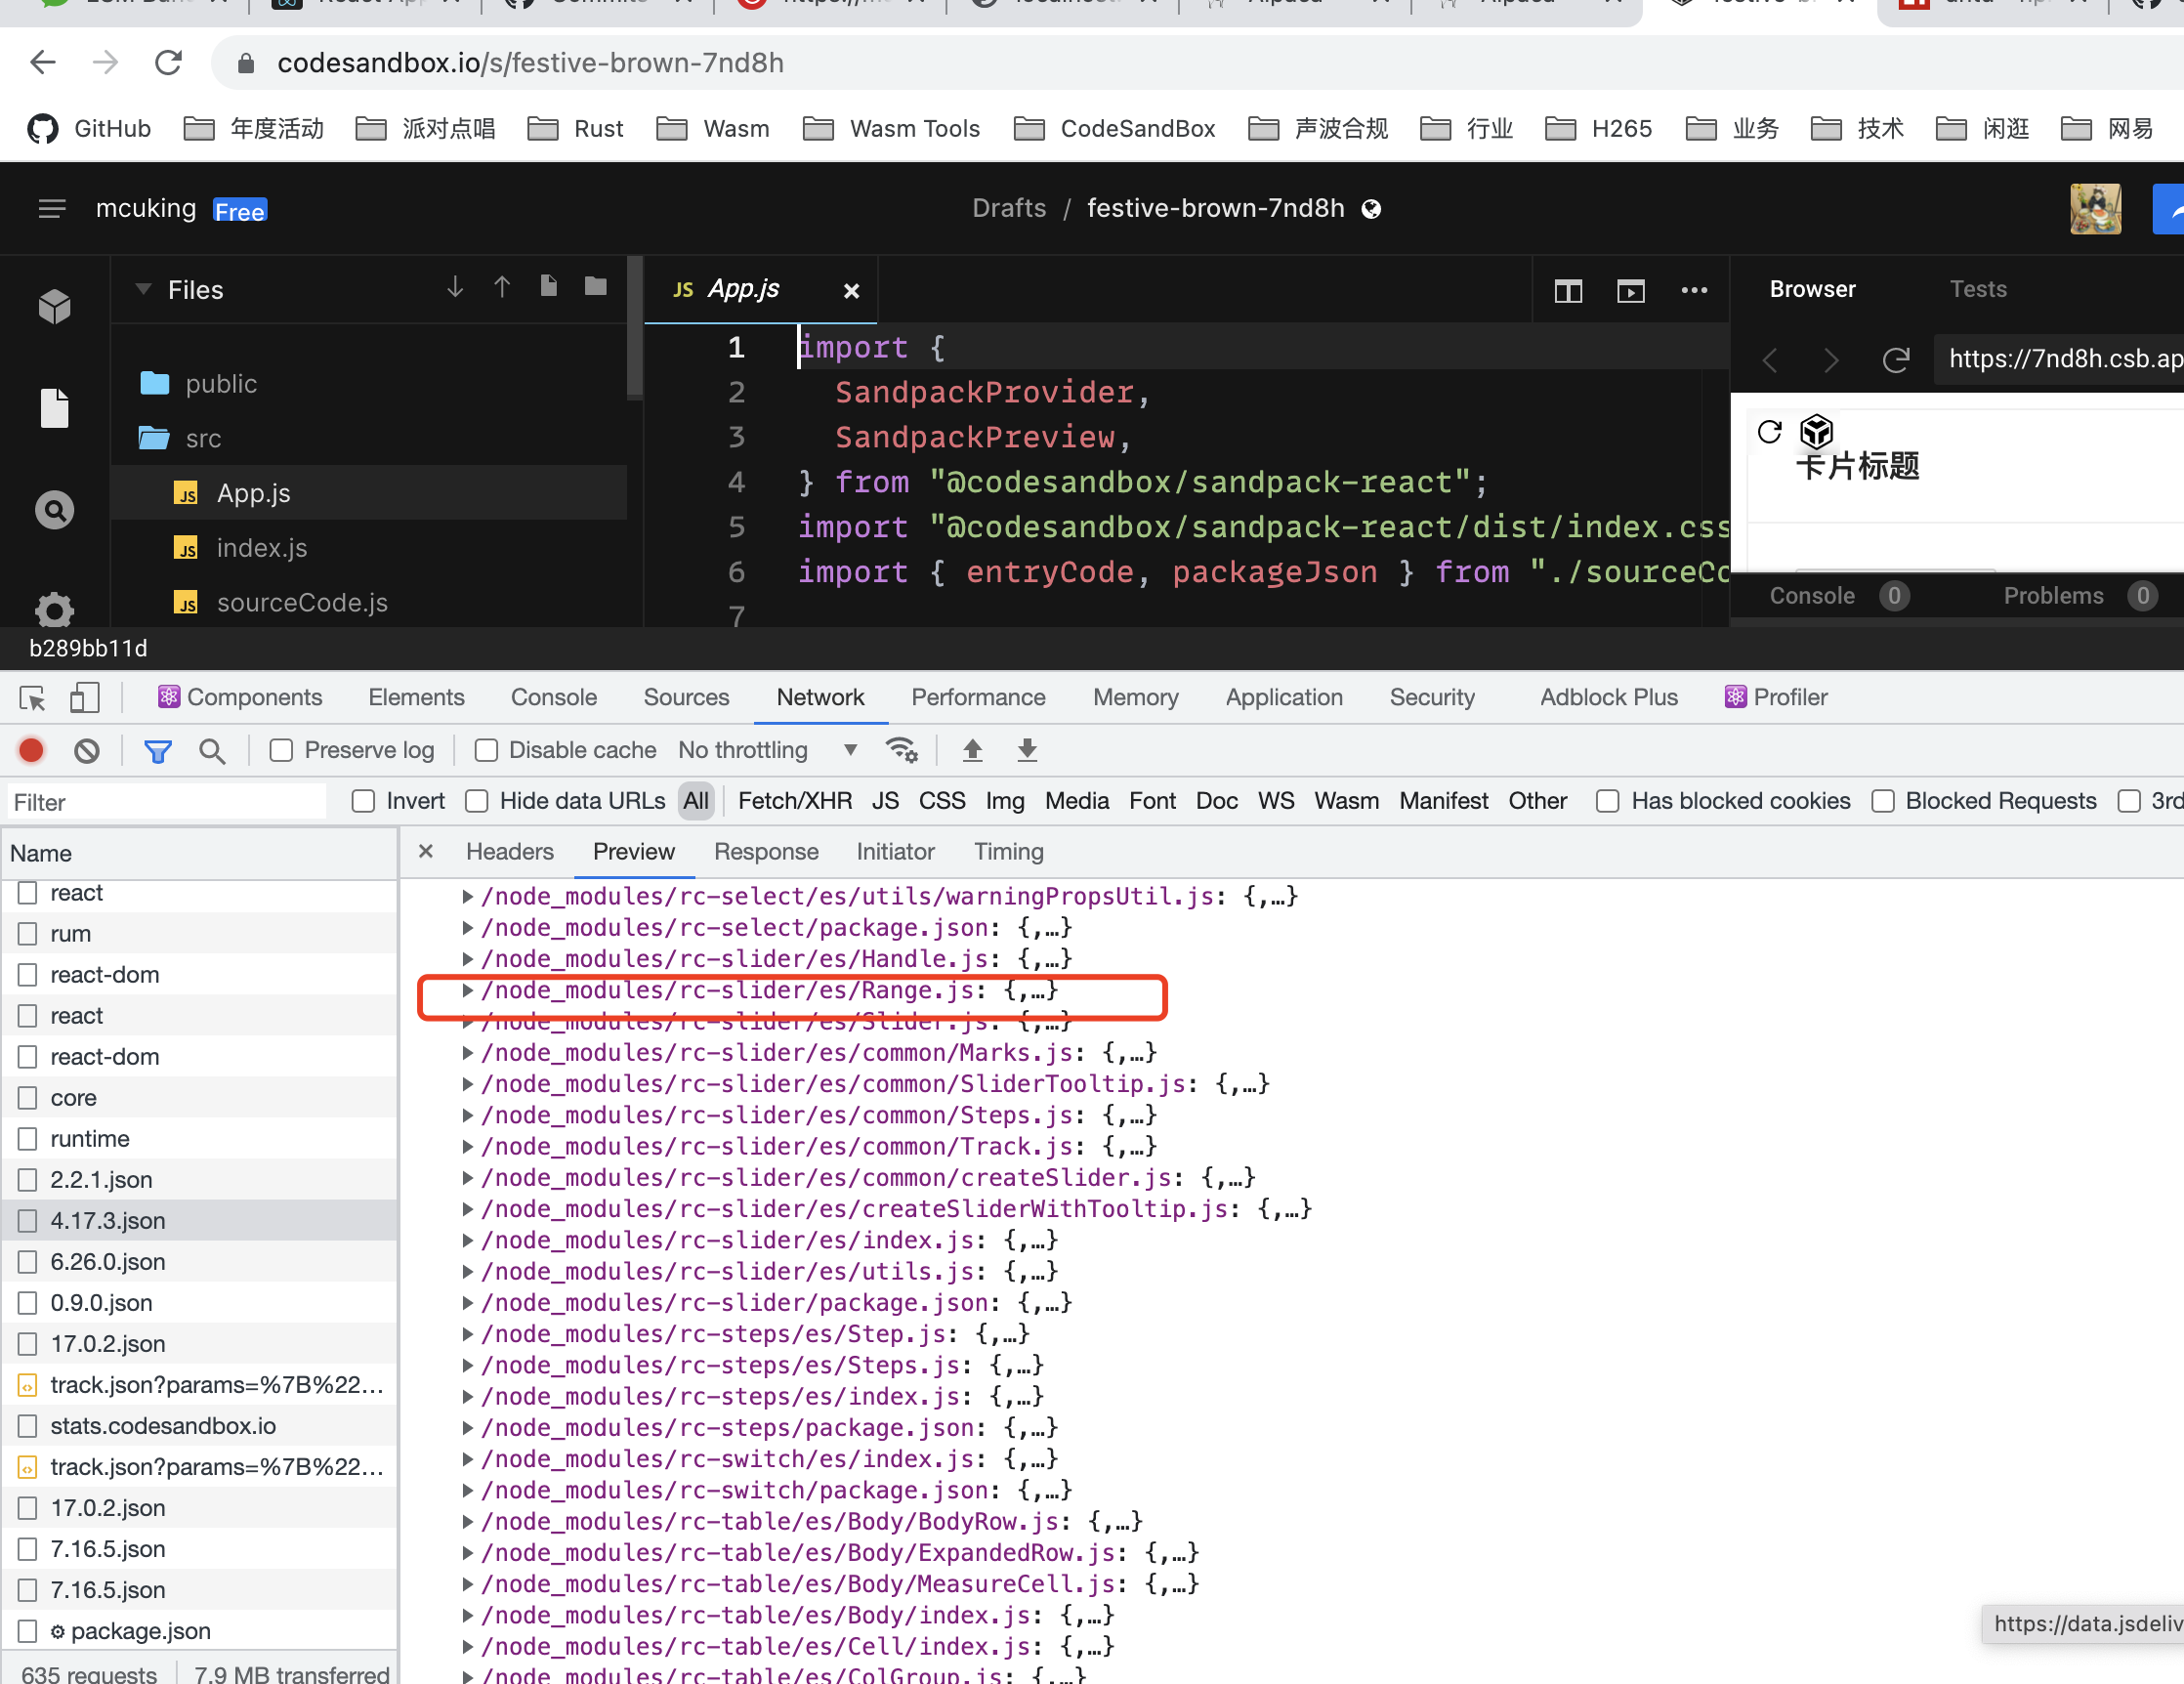Click the Network tab in DevTools
Viewport: 2184px width, 1684px height.
point(820,697)
